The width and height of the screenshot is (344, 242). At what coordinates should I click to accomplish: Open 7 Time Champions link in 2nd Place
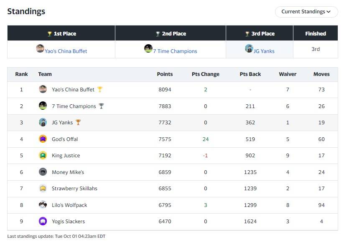coord(175,51)
